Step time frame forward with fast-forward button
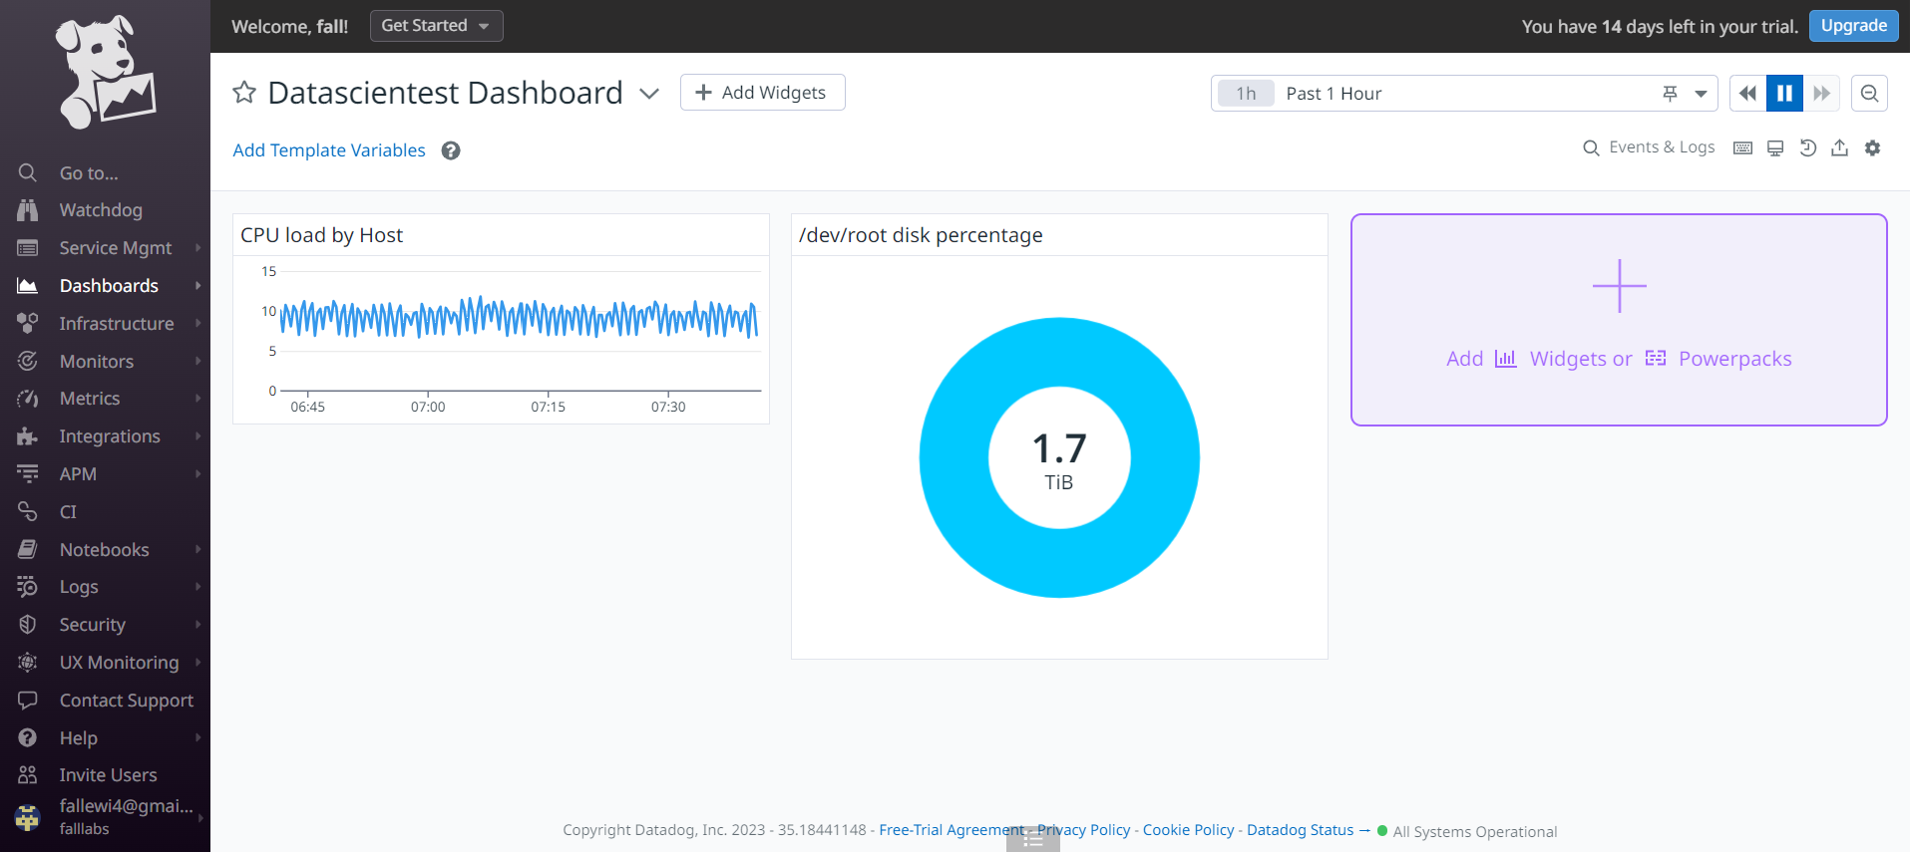Viewport: 1910px width, 852px height. click(x=1821, y=94)
